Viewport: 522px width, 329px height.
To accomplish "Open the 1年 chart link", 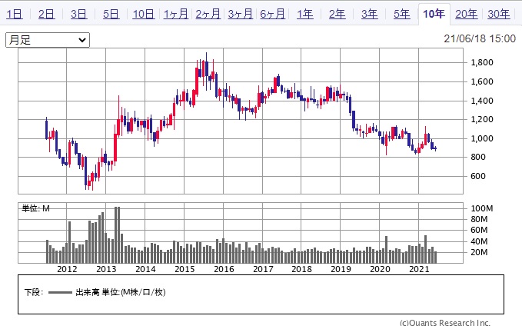I will pos(305,14).
